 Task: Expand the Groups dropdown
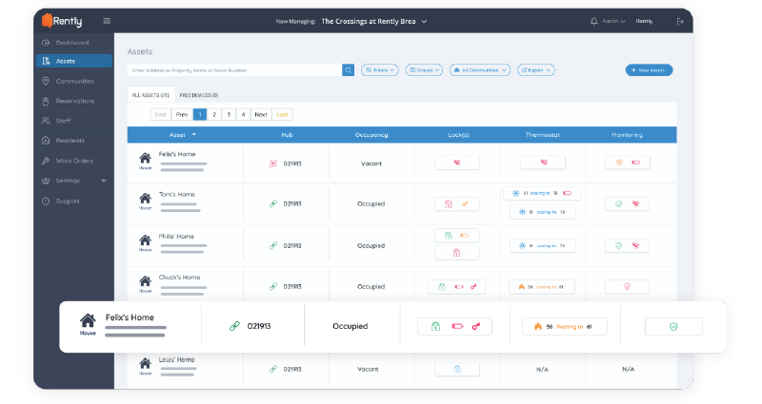click(x=424, y=70)
